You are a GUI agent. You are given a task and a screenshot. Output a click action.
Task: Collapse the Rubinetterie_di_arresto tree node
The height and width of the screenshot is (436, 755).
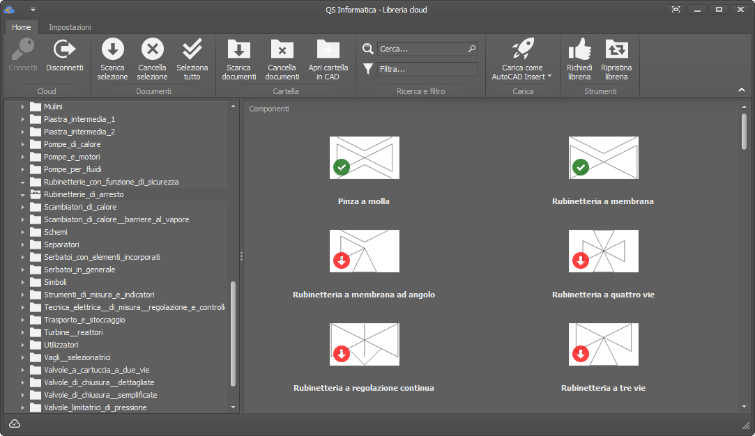click(x=22, y=195)
